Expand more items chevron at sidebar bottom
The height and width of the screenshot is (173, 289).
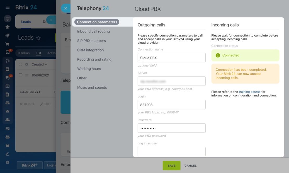click(x=8, y=163)
